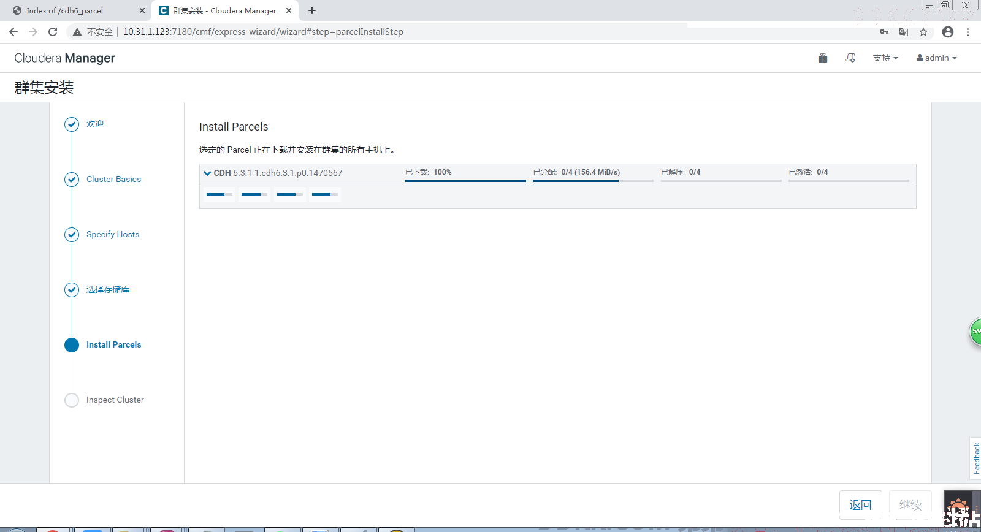Collapse the CDH 6.3.1 parcel row
981x532 pixels.
point(207,173)
